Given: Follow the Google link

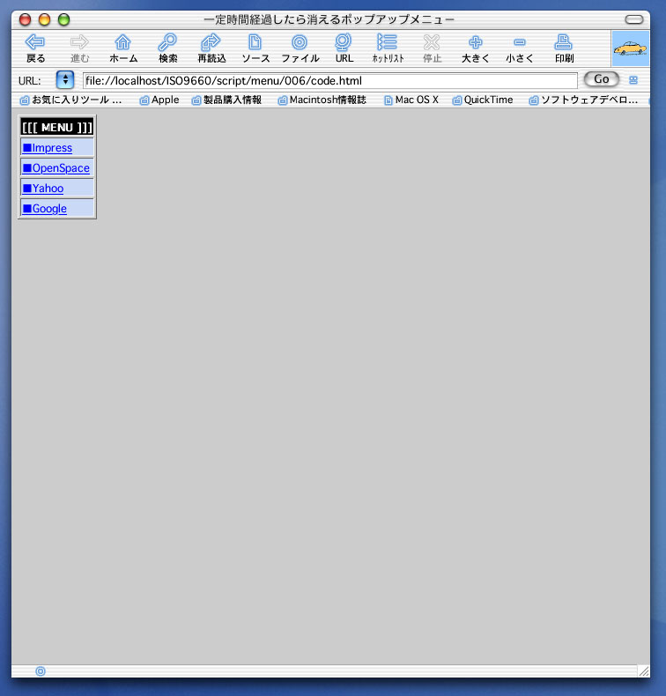Looking at the screenshot, I should tap(45, 209).
